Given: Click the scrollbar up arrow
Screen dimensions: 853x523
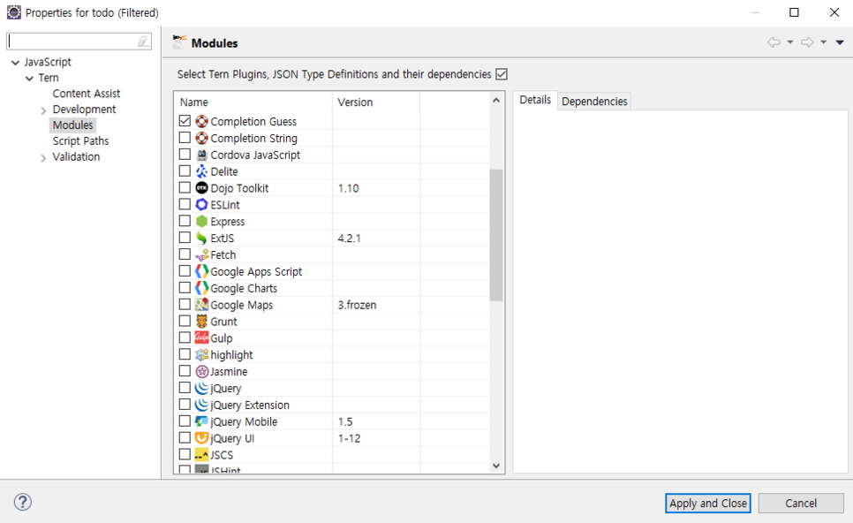Looking at the screenshot, I should [x=496, y=100].
